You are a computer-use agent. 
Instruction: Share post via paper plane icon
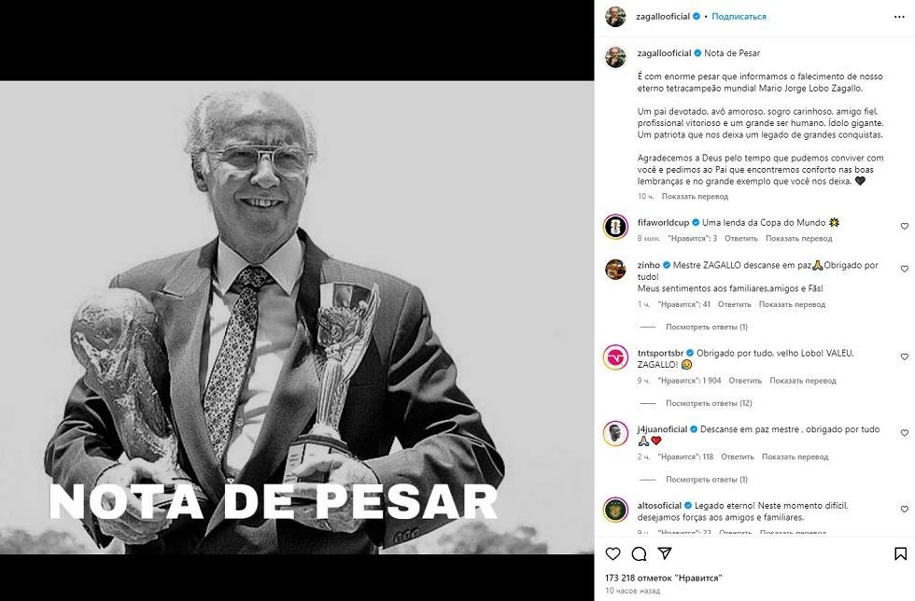665,553
